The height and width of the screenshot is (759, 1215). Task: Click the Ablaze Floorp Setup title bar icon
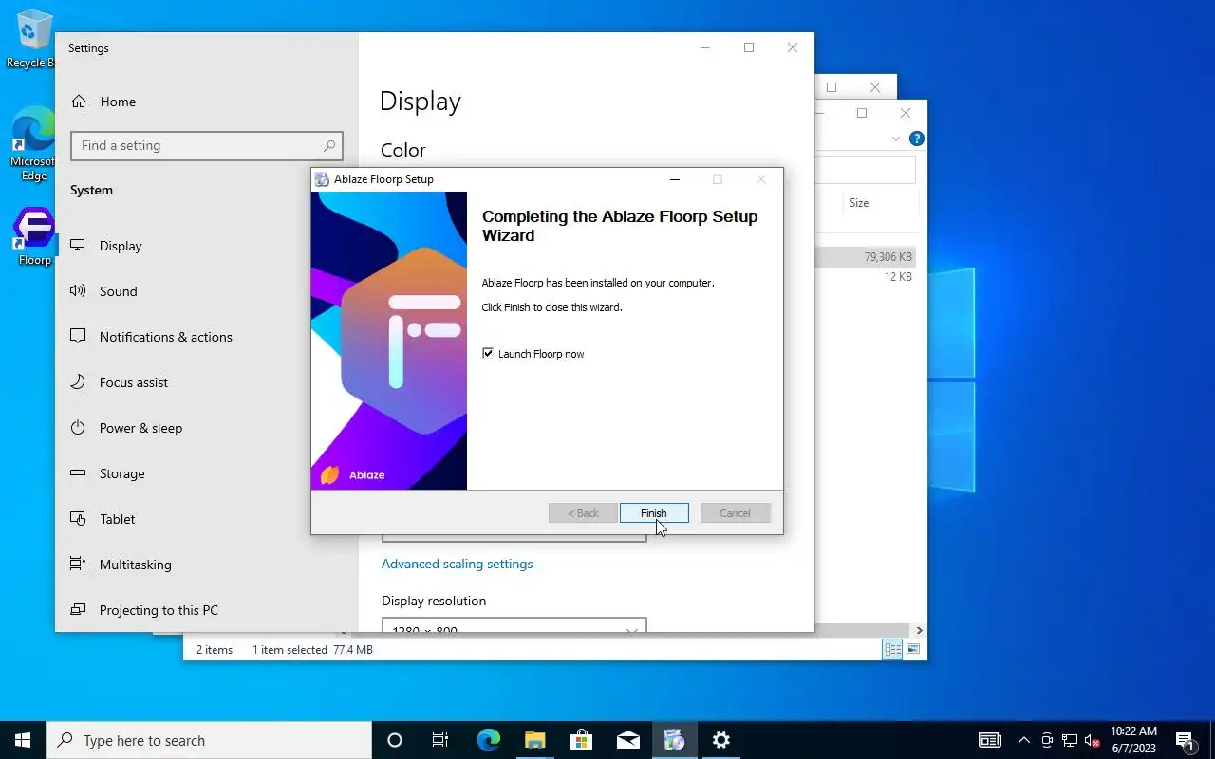tap(322, 179)
